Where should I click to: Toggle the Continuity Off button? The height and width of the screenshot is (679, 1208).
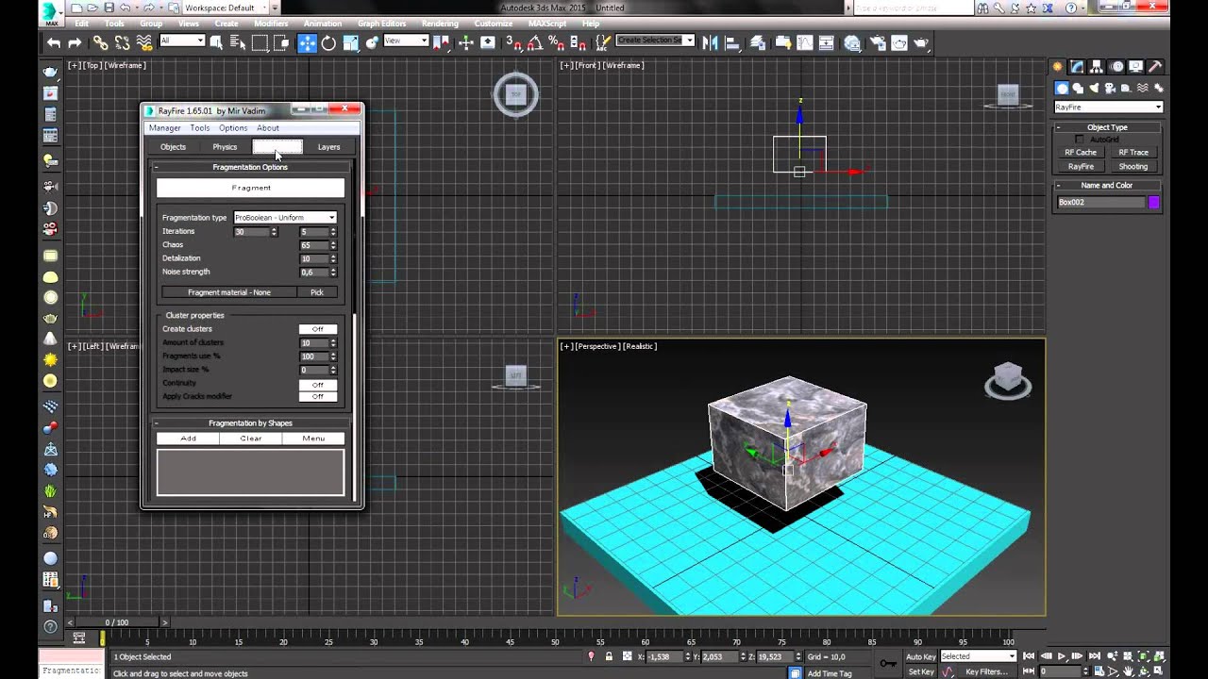(x=317, y=385)
